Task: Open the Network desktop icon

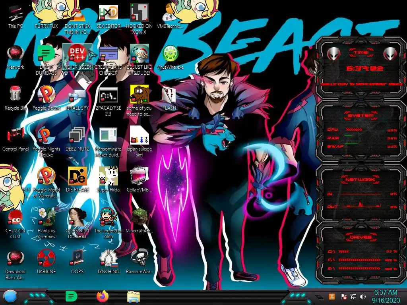Action: [16, 58]
